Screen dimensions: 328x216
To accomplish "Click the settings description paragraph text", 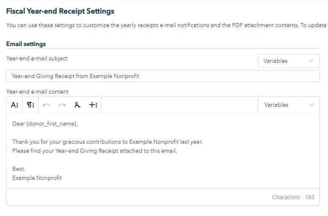I will 164,25.
